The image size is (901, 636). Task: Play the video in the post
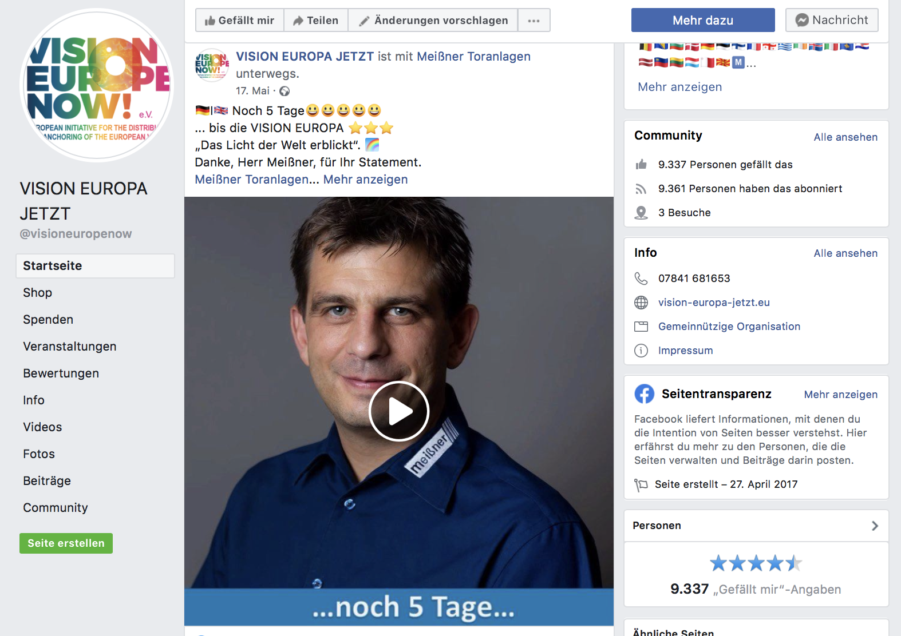tap(399, 411)
